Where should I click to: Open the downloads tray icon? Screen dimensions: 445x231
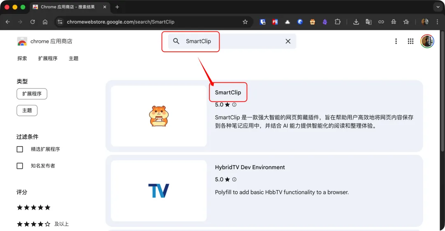tap(356, 22)
